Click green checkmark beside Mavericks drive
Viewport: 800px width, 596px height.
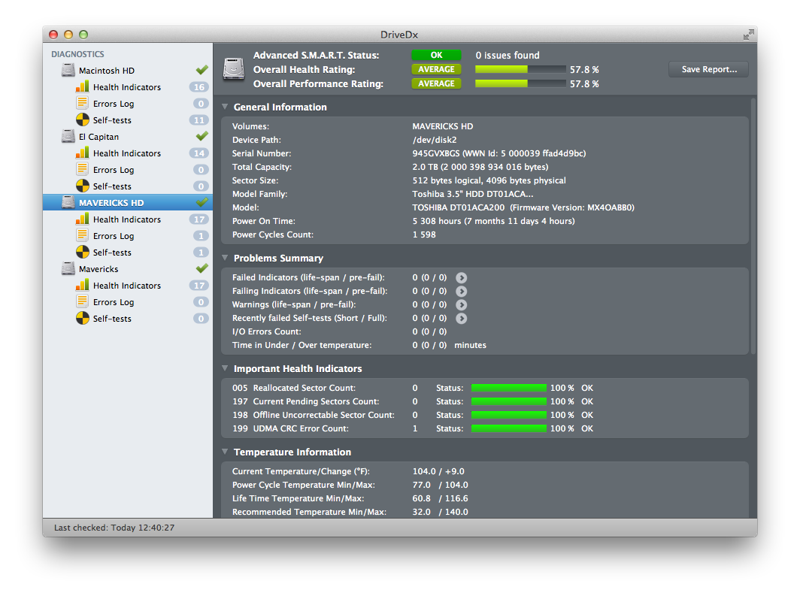click(202, 268)
